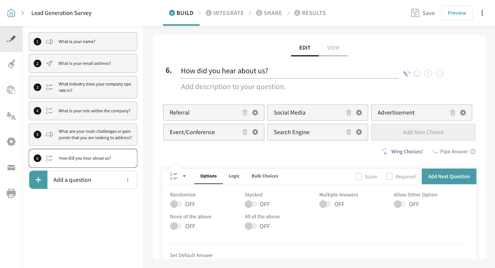The width and height of the screenshot is (495, 268).
Task: Switch to the VIEW tab
Action: (333, 48)
